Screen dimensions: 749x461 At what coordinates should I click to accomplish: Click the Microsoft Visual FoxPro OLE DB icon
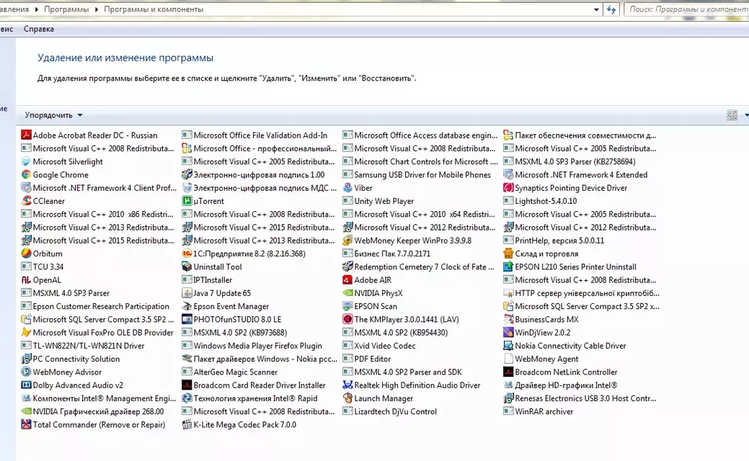[26, 332]
